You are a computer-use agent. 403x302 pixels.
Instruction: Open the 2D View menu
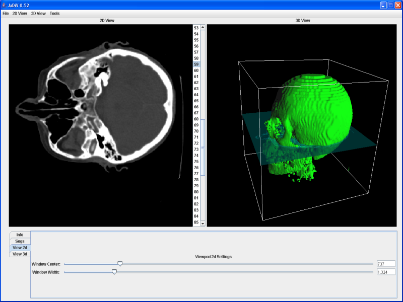click(20, 14)
